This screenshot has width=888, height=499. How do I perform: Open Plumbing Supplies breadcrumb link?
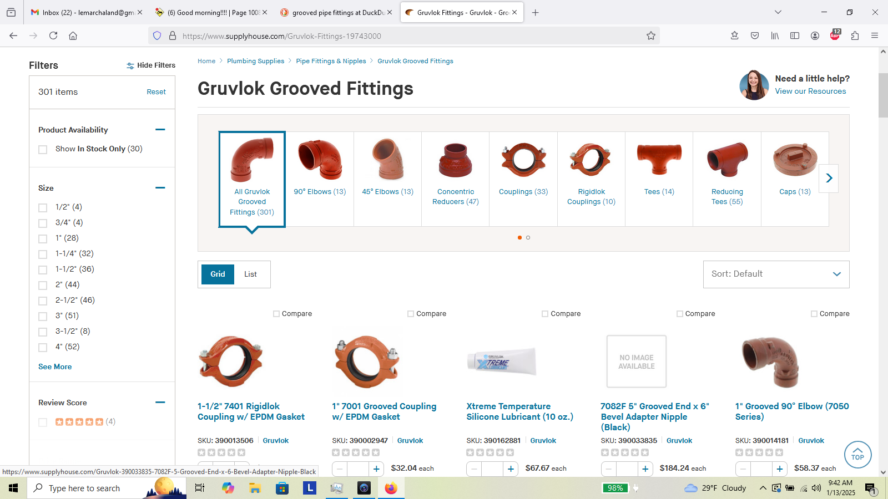[255, 61]
